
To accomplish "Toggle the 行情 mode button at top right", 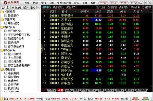I will (103, 3).
